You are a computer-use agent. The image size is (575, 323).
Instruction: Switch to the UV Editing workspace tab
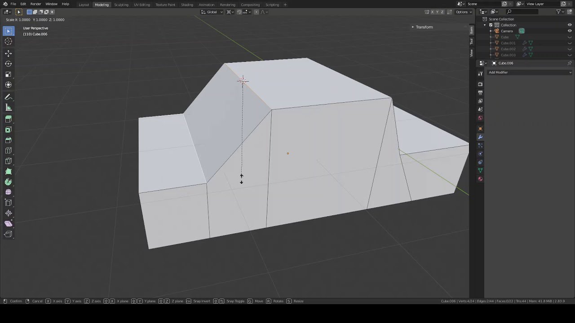tap(142, 4)
